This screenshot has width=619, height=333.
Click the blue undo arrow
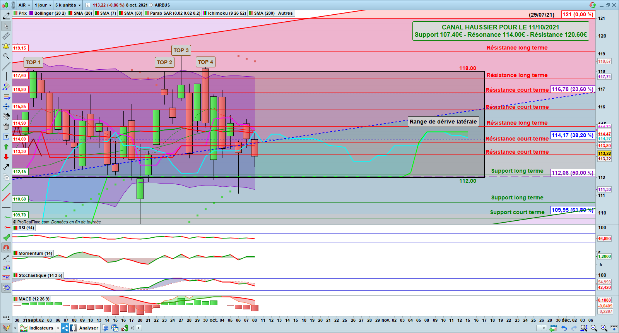click(x=564, y=328)
